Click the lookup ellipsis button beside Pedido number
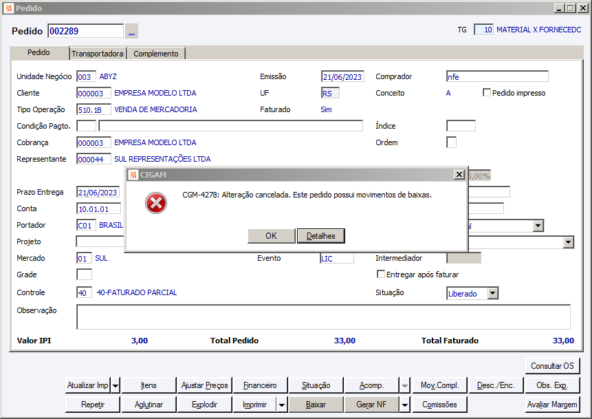Image resolution: width=592 pixels, height=419 pixels. click(x=131, y=31)
